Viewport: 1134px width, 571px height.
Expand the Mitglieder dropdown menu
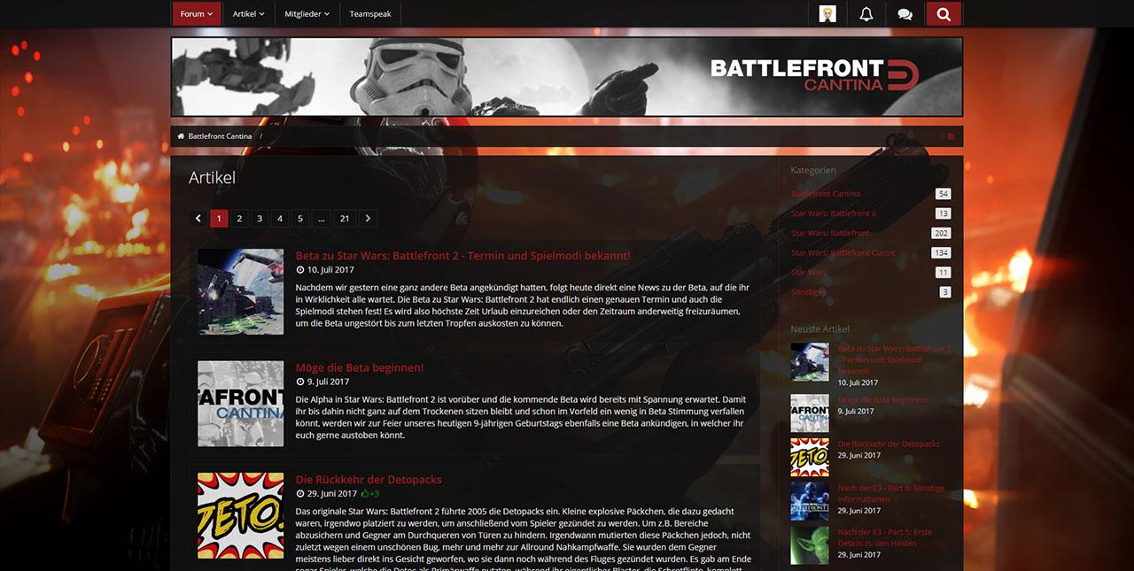(307, 14)
